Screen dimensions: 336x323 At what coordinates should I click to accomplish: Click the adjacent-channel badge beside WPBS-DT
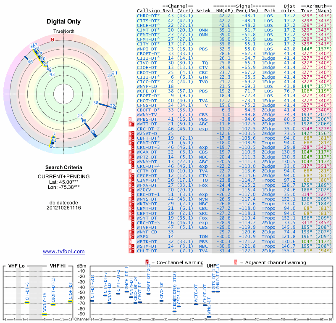[x=130, y=119]
